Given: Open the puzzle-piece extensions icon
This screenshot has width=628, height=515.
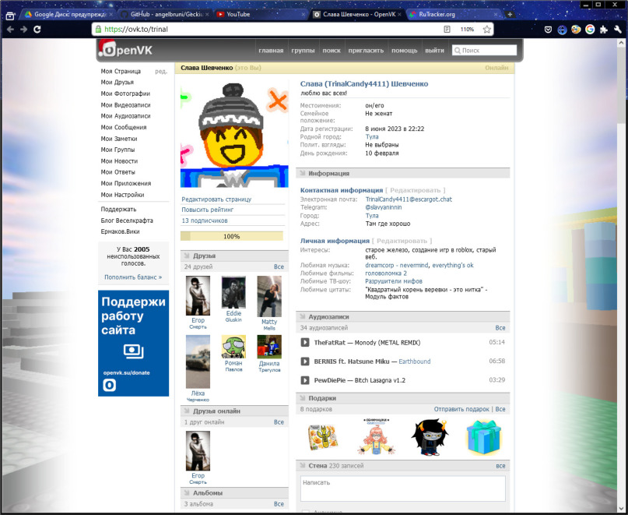Looking at the screenshot, I should click(x=604, y=30).
